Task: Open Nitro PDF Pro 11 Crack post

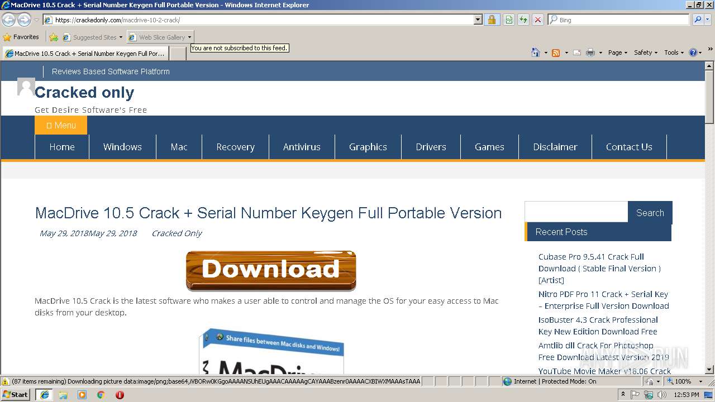Action: coord(603,300)
